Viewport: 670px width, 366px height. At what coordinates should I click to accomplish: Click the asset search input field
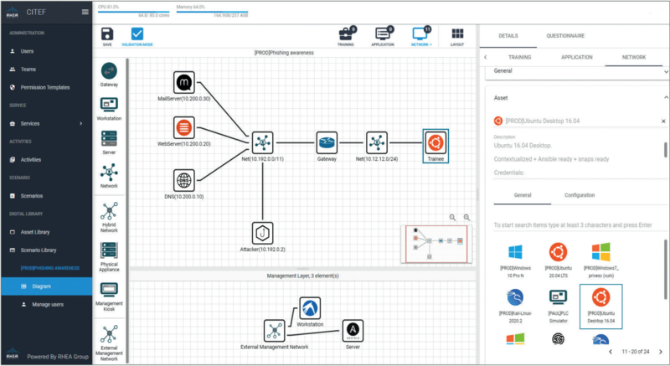(574, 225)
